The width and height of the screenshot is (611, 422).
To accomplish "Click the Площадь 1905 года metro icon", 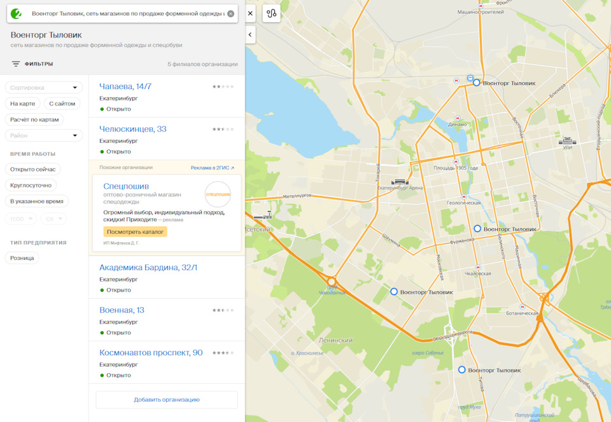I will click(456, 162).
